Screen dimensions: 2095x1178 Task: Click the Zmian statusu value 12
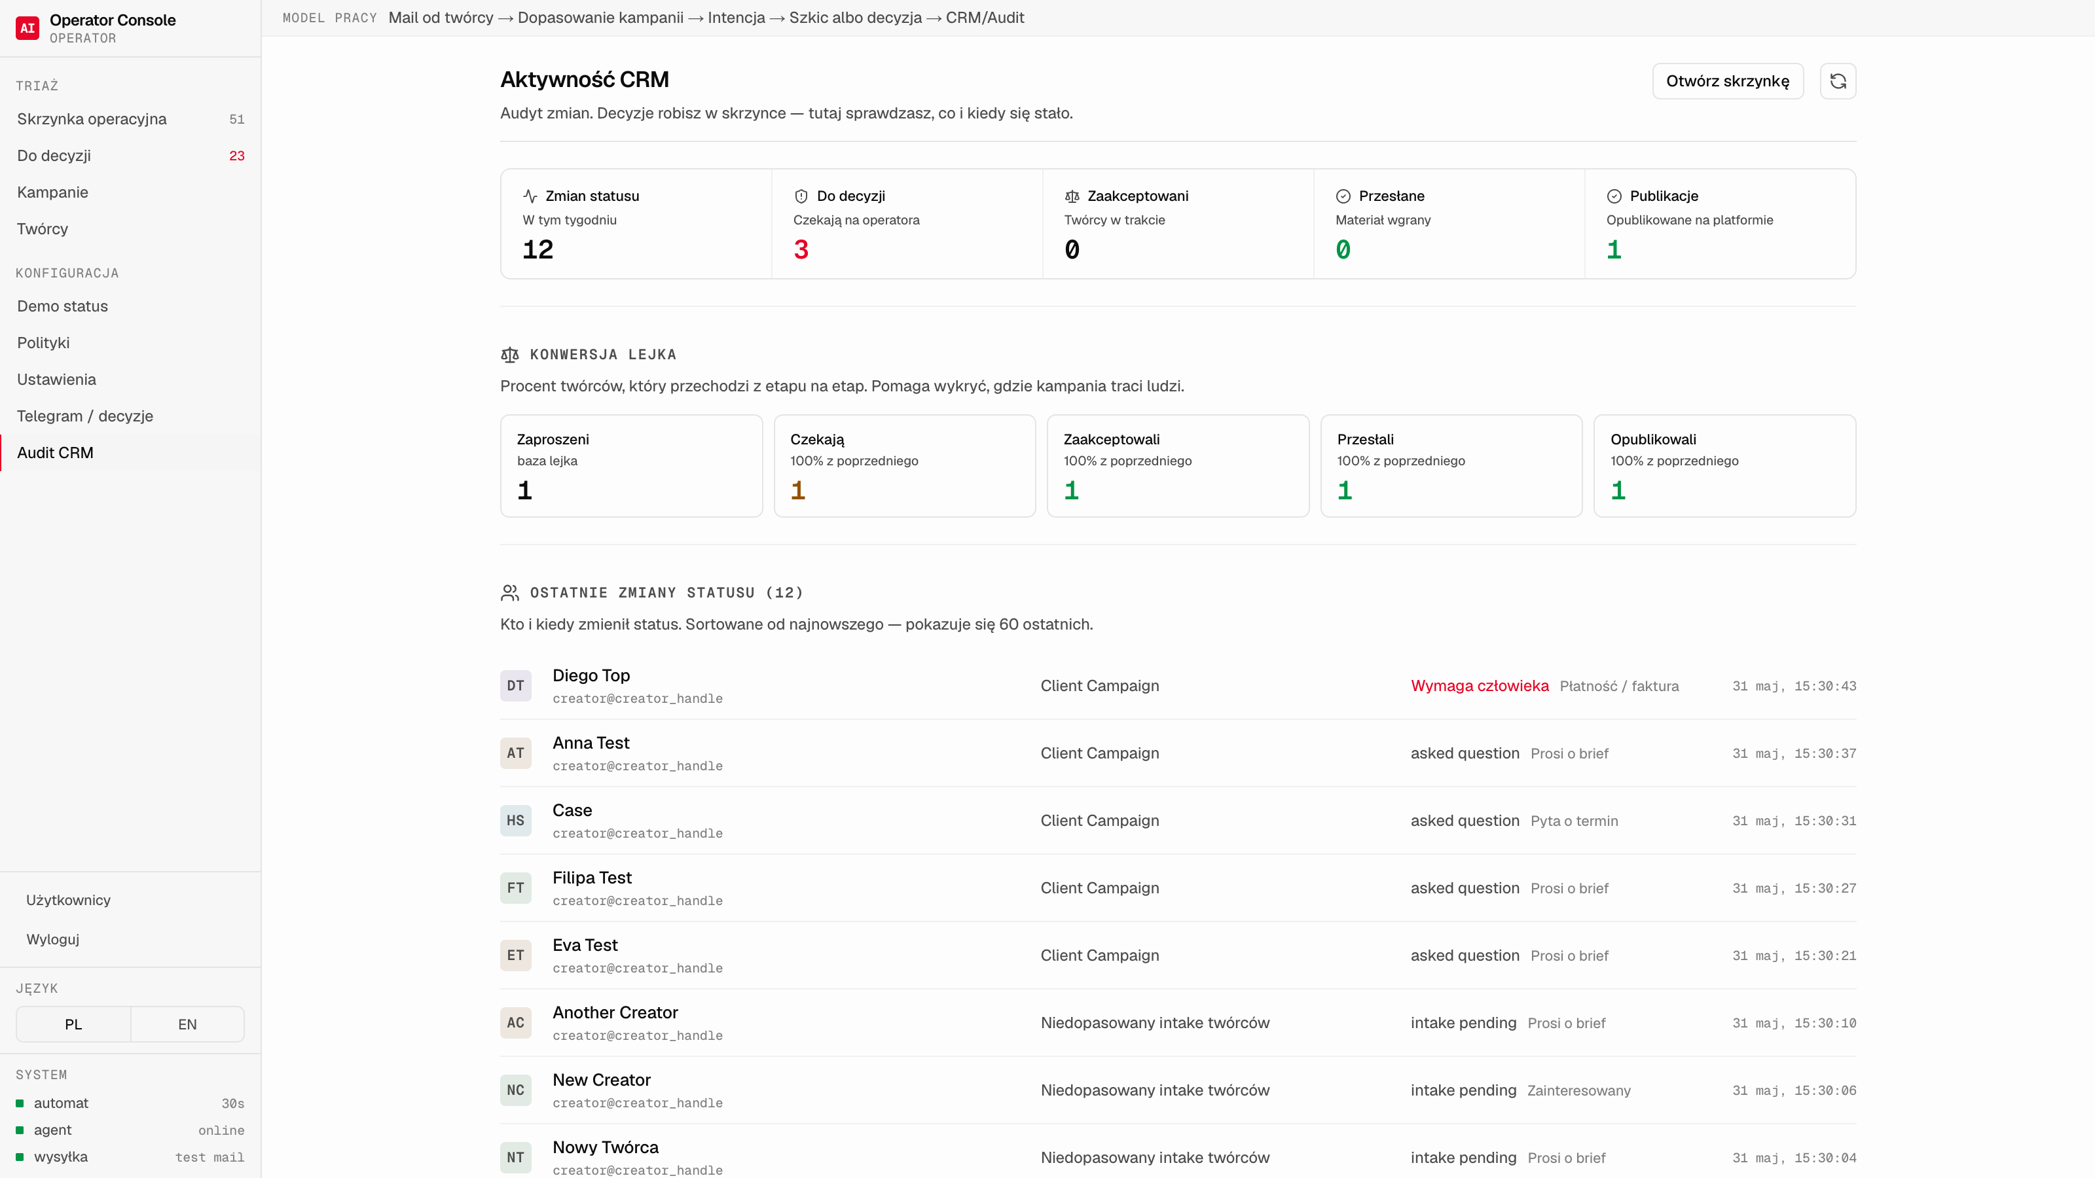[537, 249]
